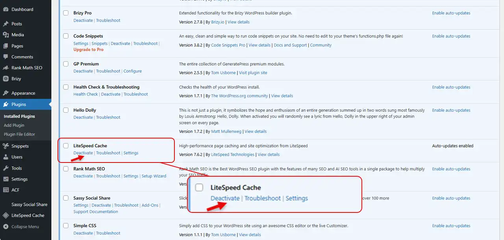Select the Code Snippets checkbox
Viewport: 504px width, 240px height.
pos(66,36)
